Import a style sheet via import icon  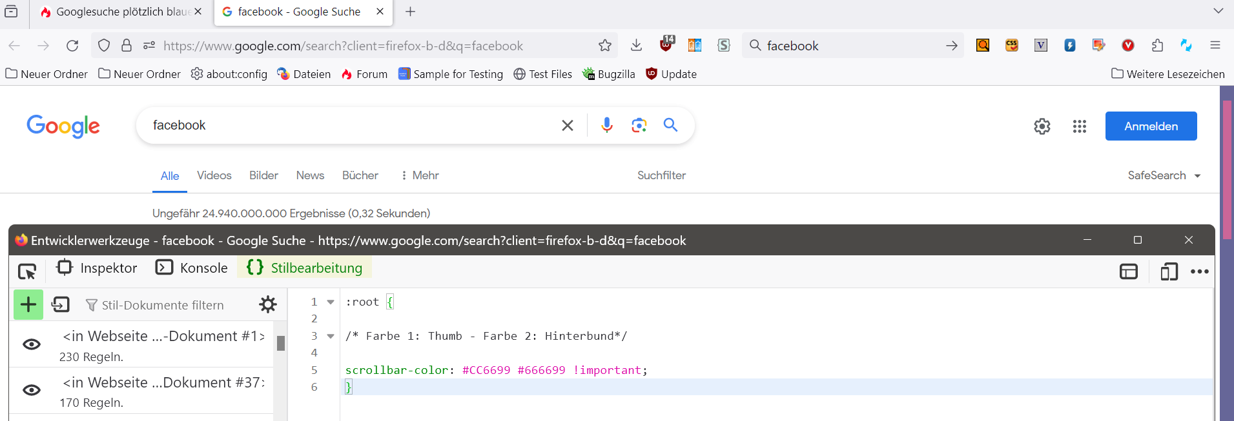[x=61, y=304]
